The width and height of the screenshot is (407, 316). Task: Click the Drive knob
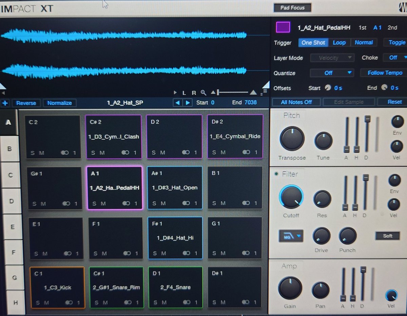pyautogui.click(x=321, y=236)
